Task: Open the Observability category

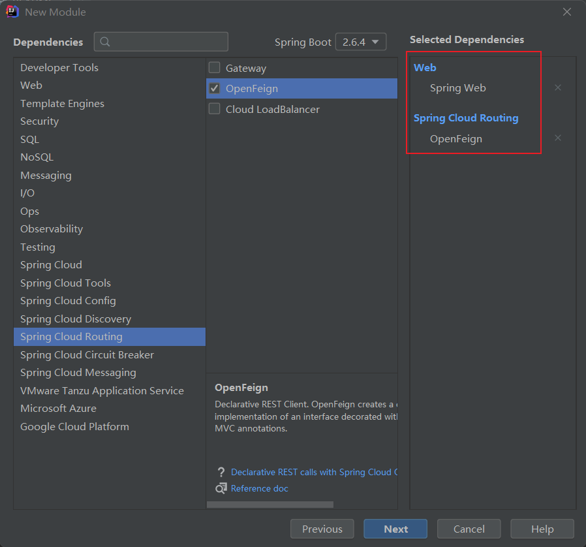Action: (110, 229)
